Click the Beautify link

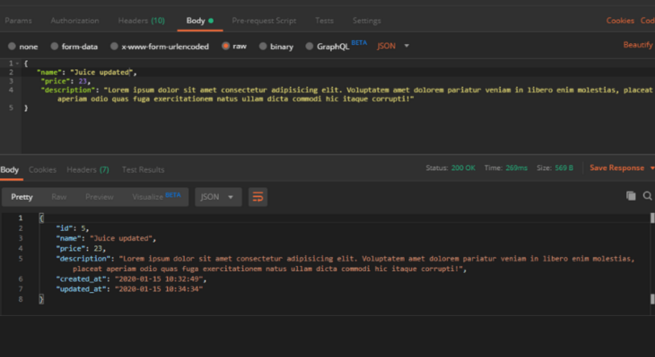638,45
